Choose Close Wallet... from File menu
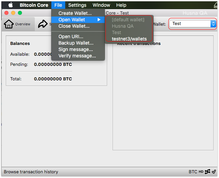 pyautogui.click(x=78, y=26)
